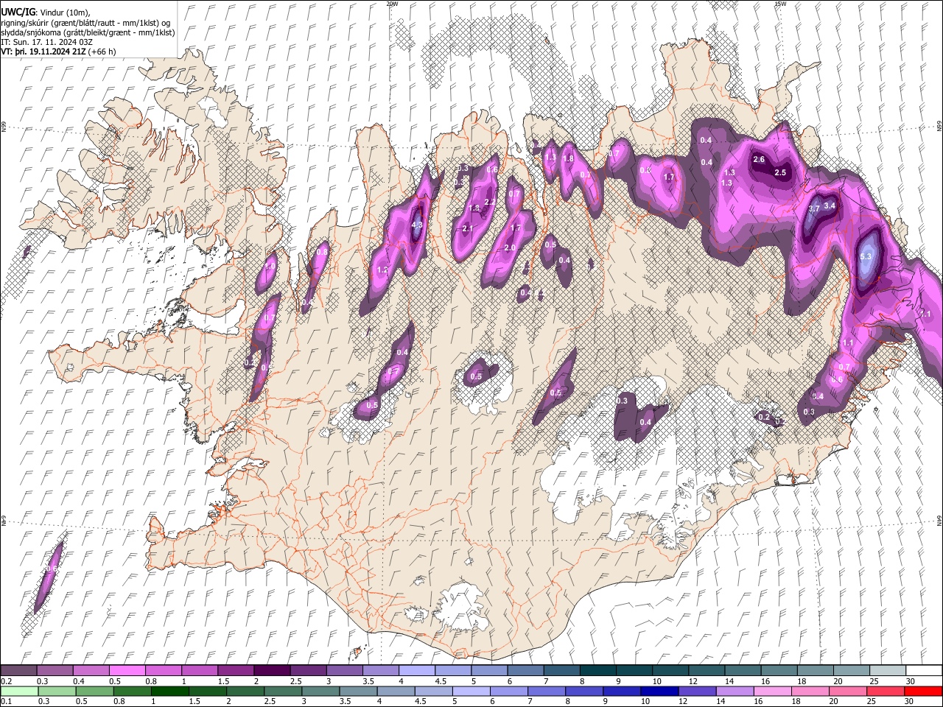This screenshot has height=707, width=943.
Task: Click the "rigning/skúrir" legend description line
Action: click(85, 23)
